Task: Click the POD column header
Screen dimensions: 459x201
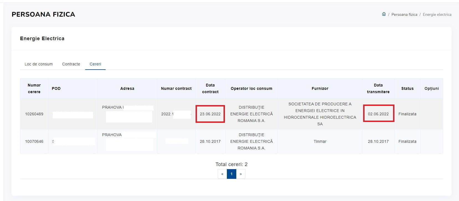Action: (x=73, y=88)
